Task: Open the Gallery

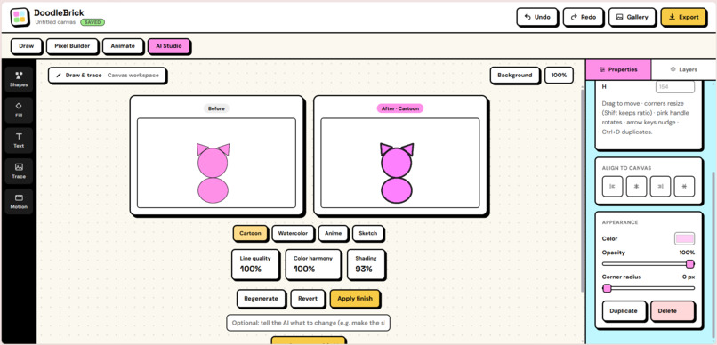Action: click(632, 18)
